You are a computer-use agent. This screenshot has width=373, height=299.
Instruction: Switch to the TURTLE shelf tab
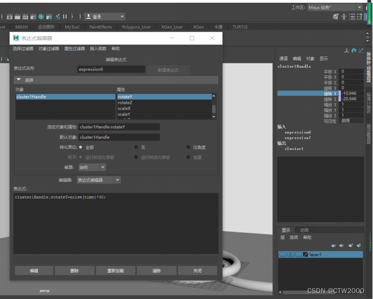tap(240, 27)
